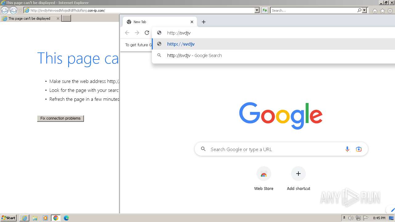
Task: Click 'Refresh the page in a few minutes' text
Action: coord(84,99)
